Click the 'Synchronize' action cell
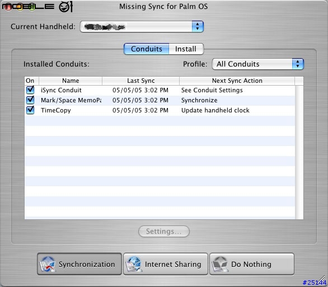The image size is (328, 287). coord(199,100)
